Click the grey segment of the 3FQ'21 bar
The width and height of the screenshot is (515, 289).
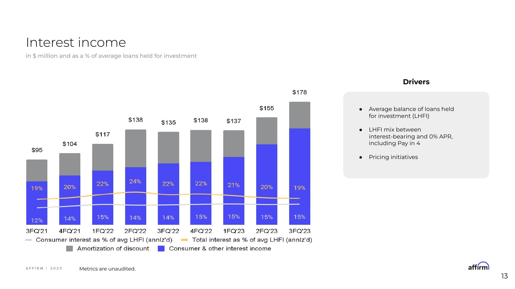37,170
